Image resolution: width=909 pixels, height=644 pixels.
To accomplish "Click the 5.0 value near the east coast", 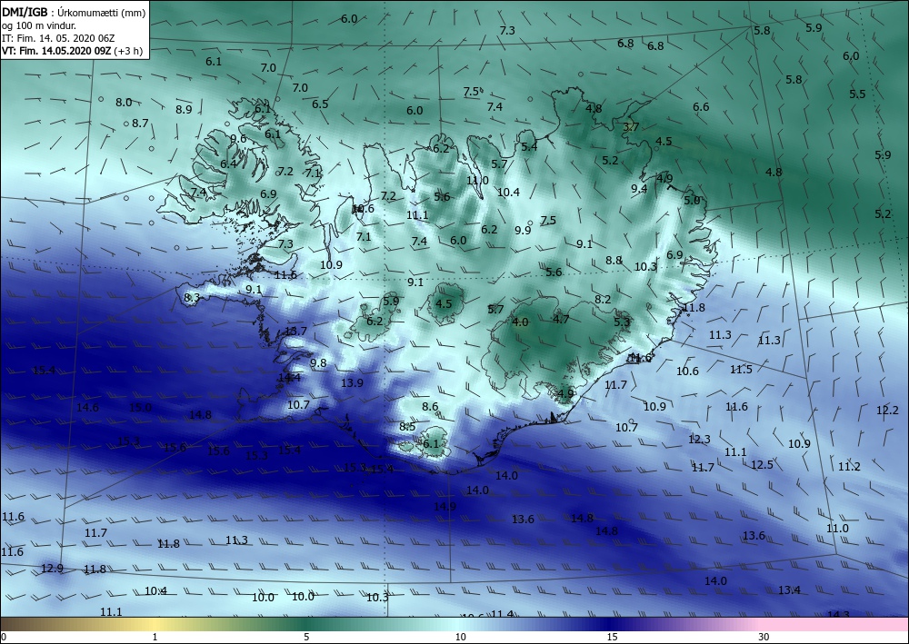I will [692, 201].
